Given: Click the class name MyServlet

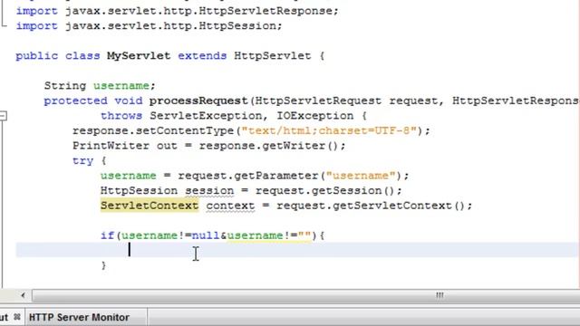Looking at the screenshot, I should click(x=139, y=56).
